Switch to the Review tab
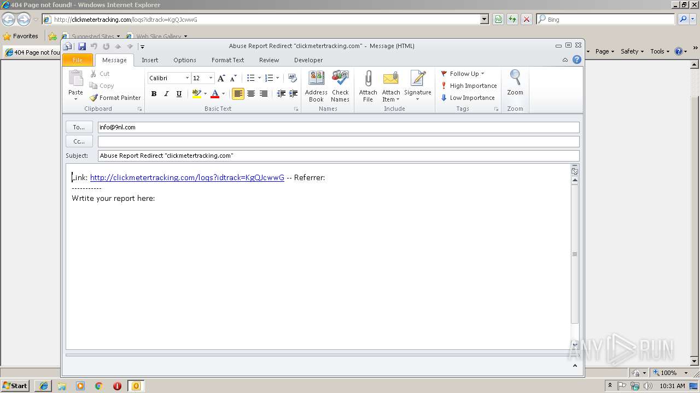Image resolution: width=700 pixels, height=393 pixels. (x=269, y=60)
